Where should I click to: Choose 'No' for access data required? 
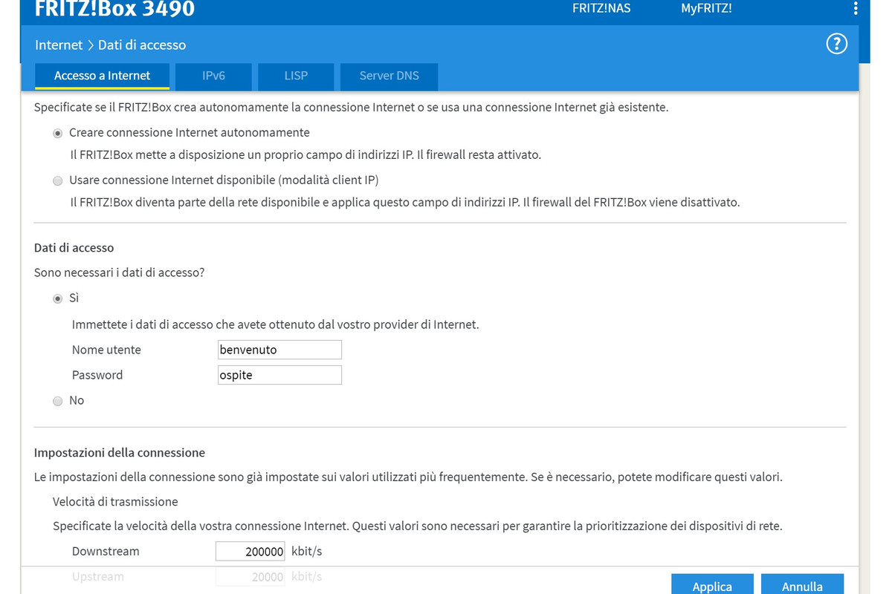click(57, 401)
